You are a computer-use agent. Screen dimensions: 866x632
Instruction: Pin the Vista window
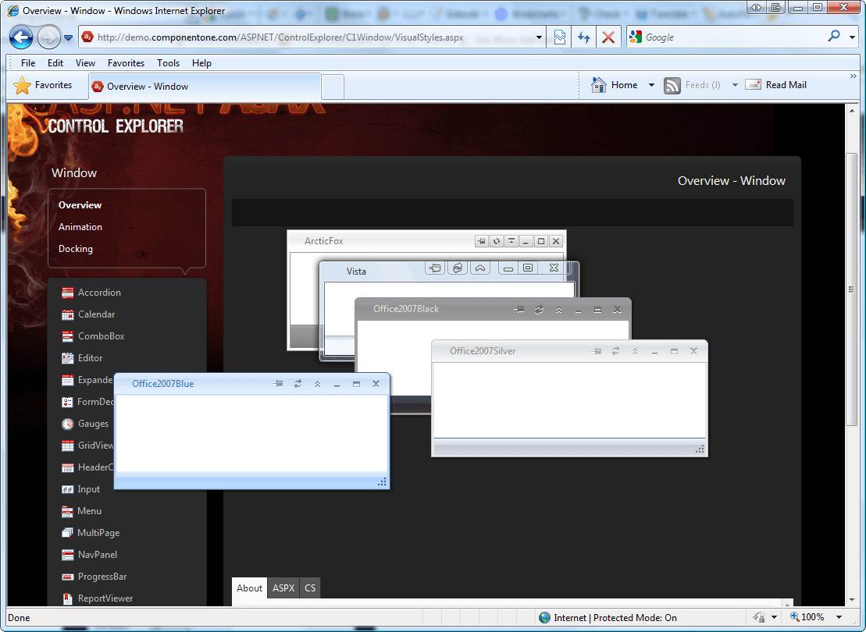coord(435,268)
